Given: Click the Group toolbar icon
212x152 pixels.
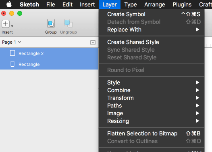Looking at the screenshot, I should (51, 24).
